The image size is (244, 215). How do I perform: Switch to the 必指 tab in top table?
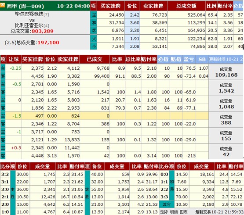tap(238, 6)
